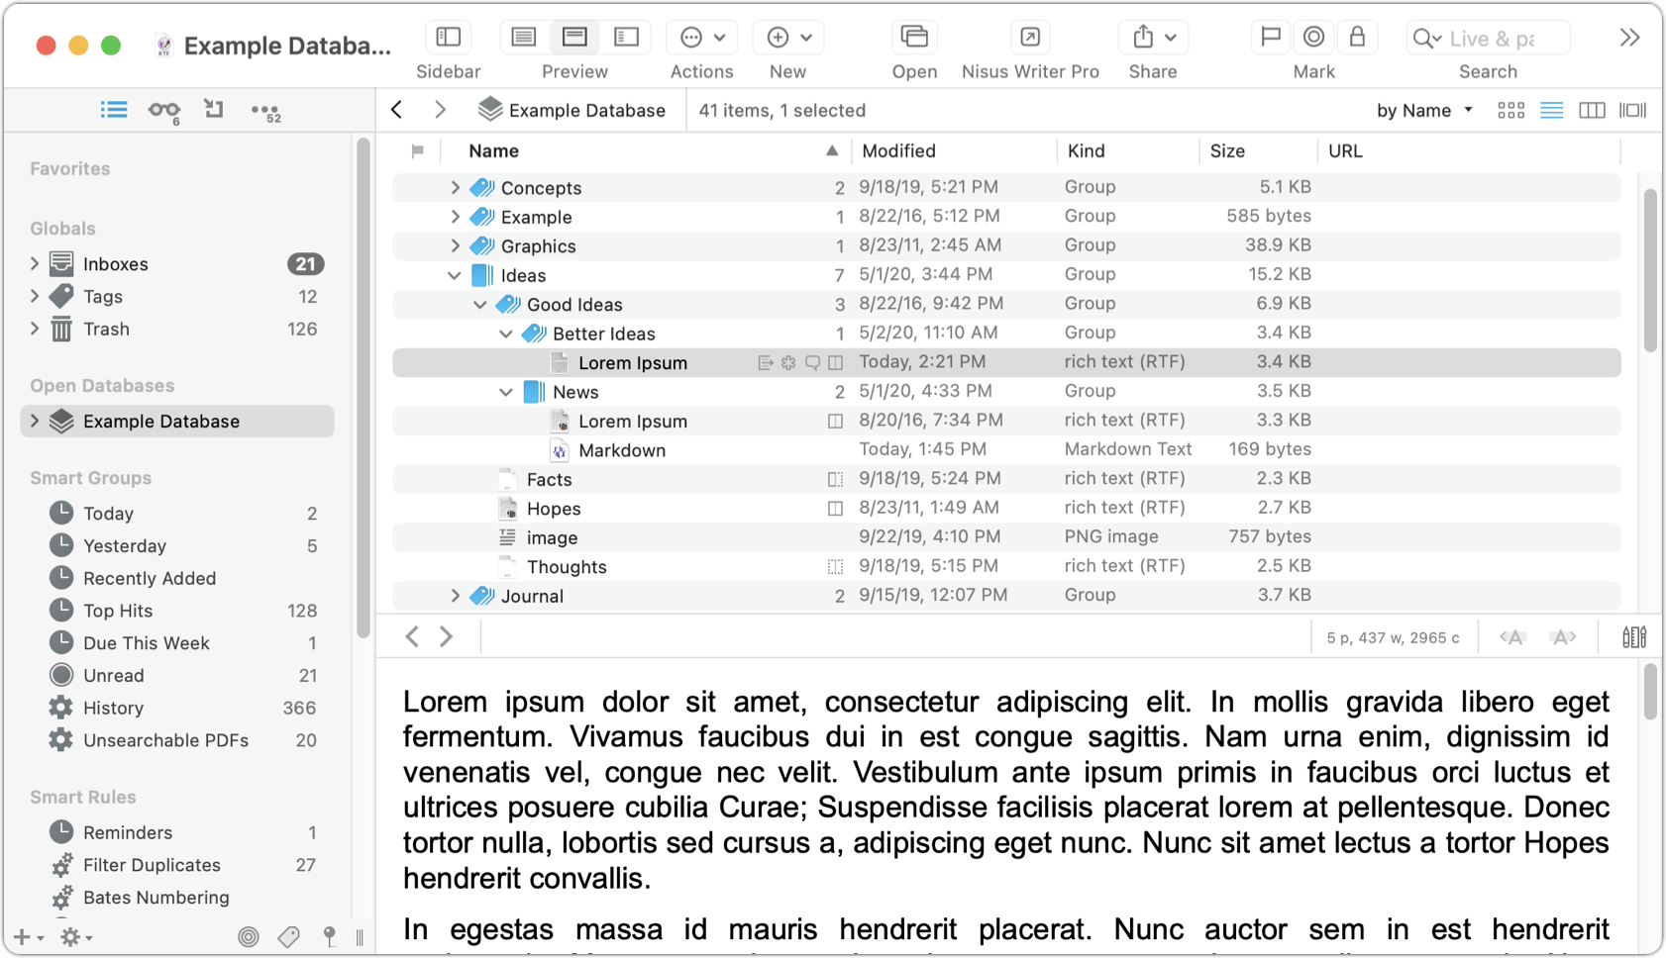Image resolution: width=1666 pixels, height=958 pixels.
Task: Sort by the Kind column header
Action: click(1127, 150)
